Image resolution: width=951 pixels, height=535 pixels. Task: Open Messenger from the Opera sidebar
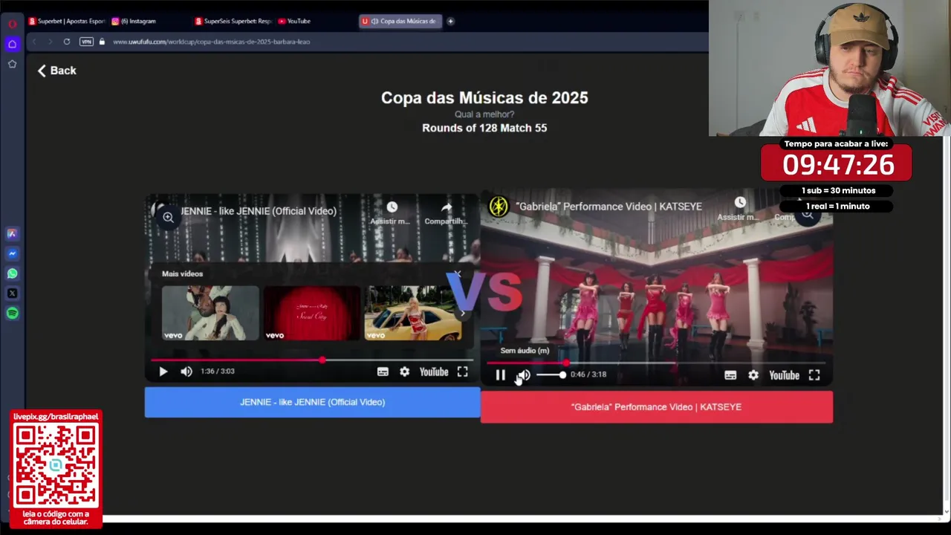(x=13, y=253)
